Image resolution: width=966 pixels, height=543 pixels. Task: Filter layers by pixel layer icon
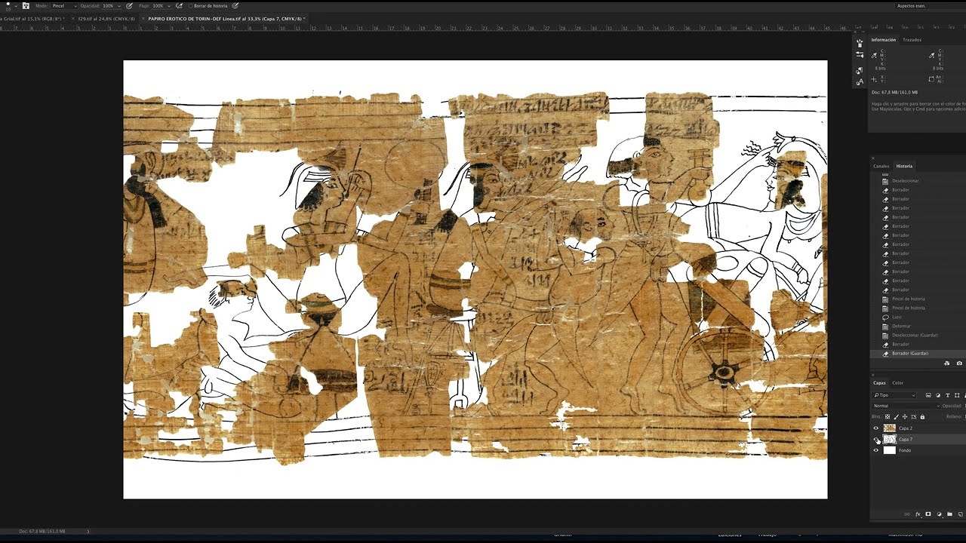(x=928, y=395)
